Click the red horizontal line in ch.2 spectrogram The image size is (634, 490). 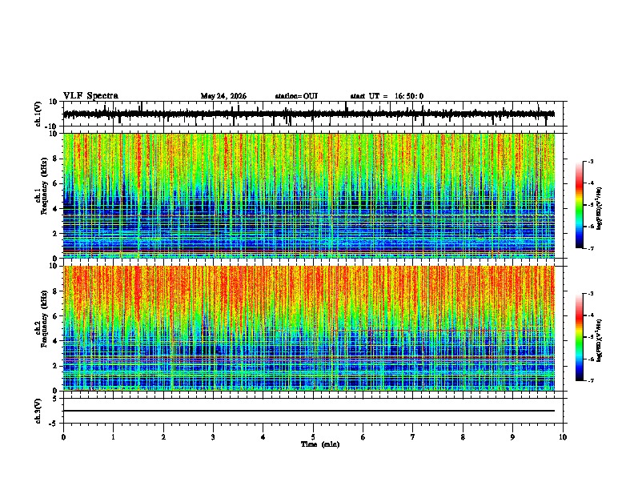[x=435, y=331]
